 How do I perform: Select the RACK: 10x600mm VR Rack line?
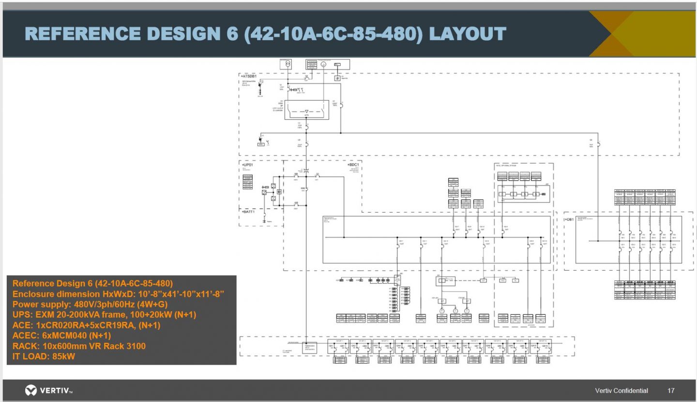pyautogui.click(x=79, y=346)
